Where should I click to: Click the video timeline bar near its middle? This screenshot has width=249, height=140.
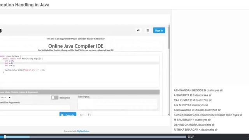(93, 136)
